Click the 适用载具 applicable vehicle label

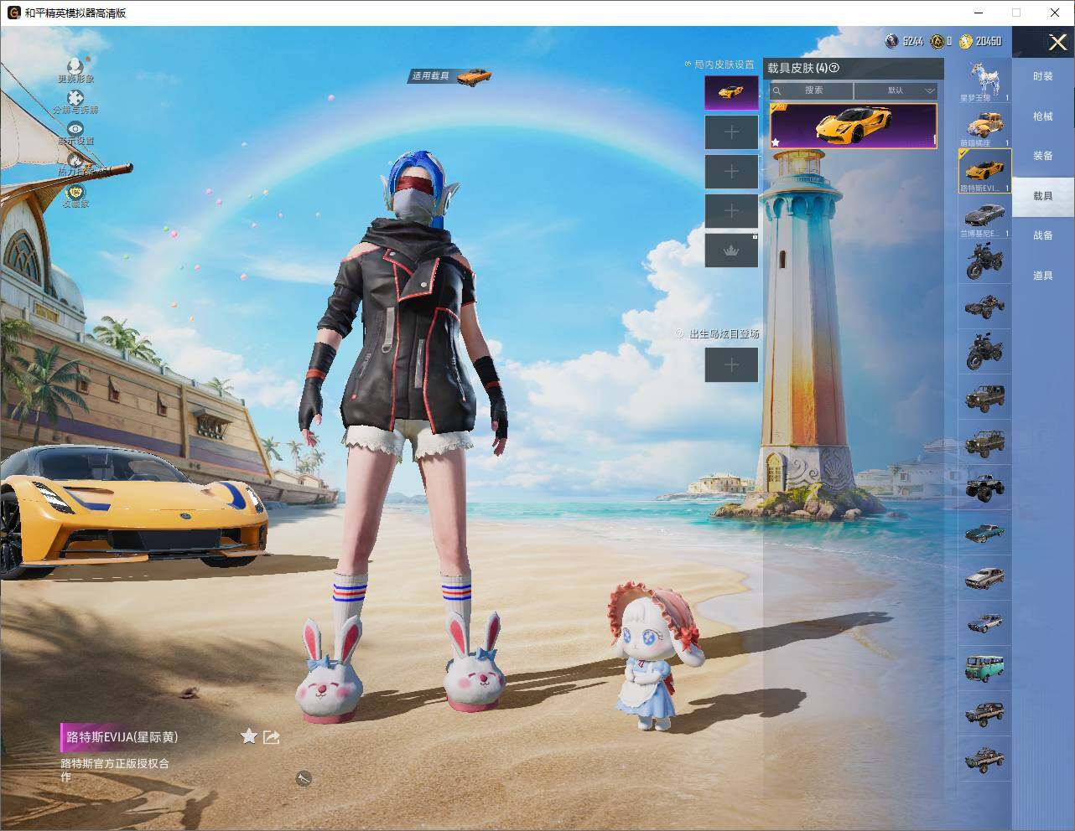[430, 76]
